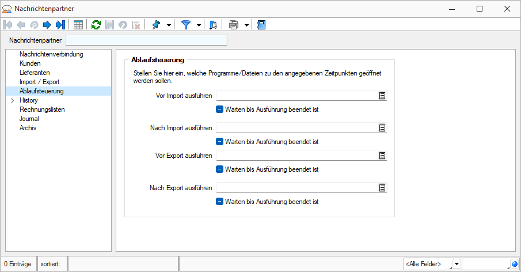
Task: Browse file for Nach Import ausführen
Action: tap(382, 128)
